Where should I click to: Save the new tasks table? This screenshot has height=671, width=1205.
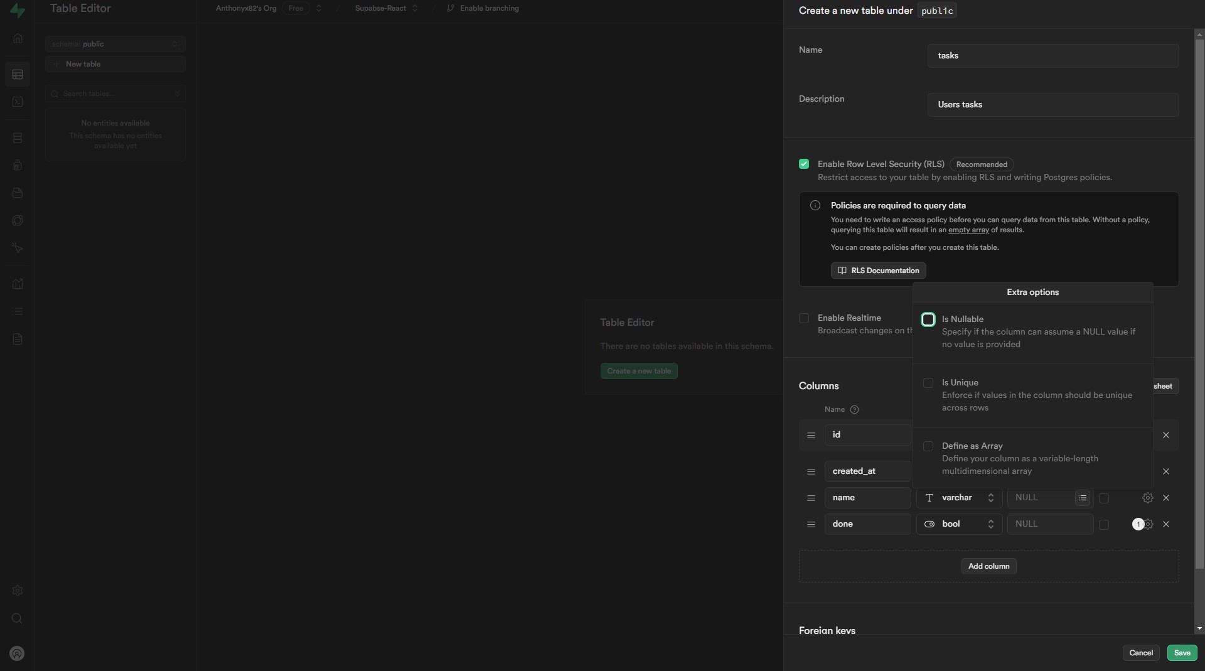(1182, 653)
